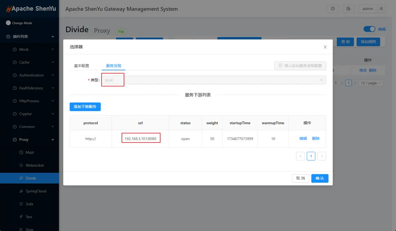396x231 pixels.
Task: Select the Tars plugin item
Action: pos(29,217)
